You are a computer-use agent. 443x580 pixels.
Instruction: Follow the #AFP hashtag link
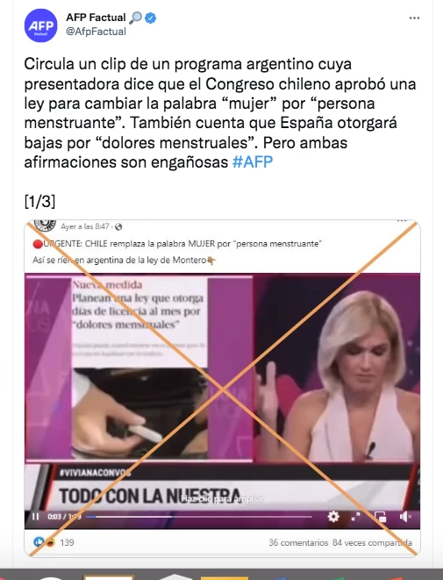click(253, 162)
